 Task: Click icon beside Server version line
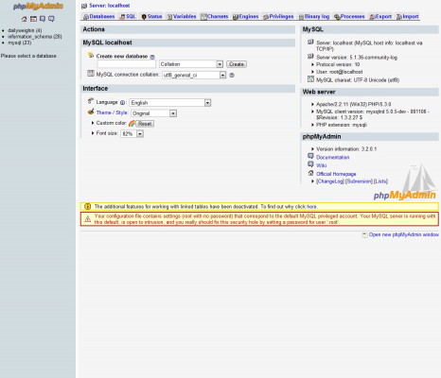pos(310,57)
